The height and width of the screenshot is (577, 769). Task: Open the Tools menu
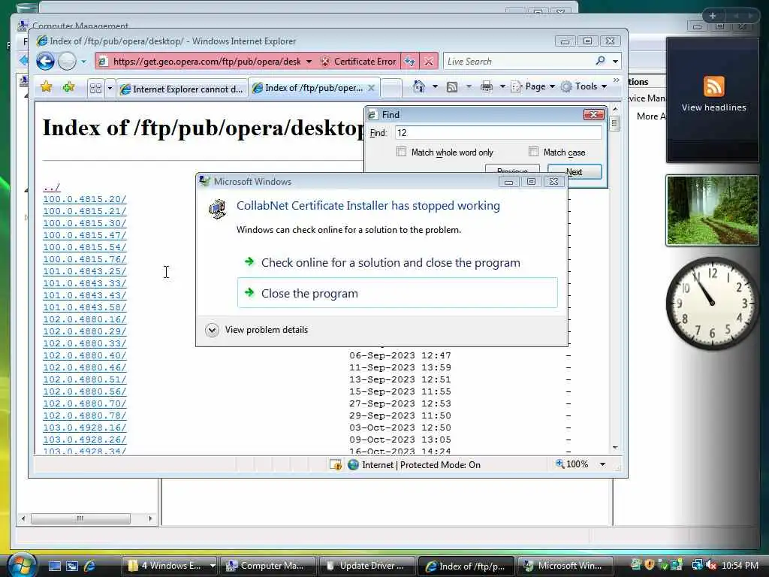point(584,87)
